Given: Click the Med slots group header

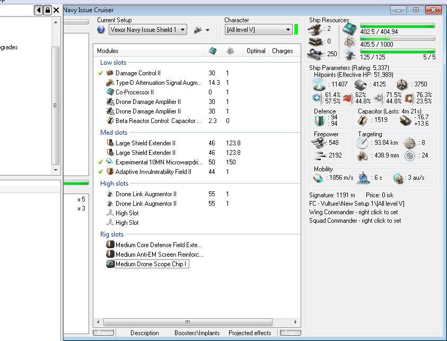Looking at the screenshot, I should (114, 133).
